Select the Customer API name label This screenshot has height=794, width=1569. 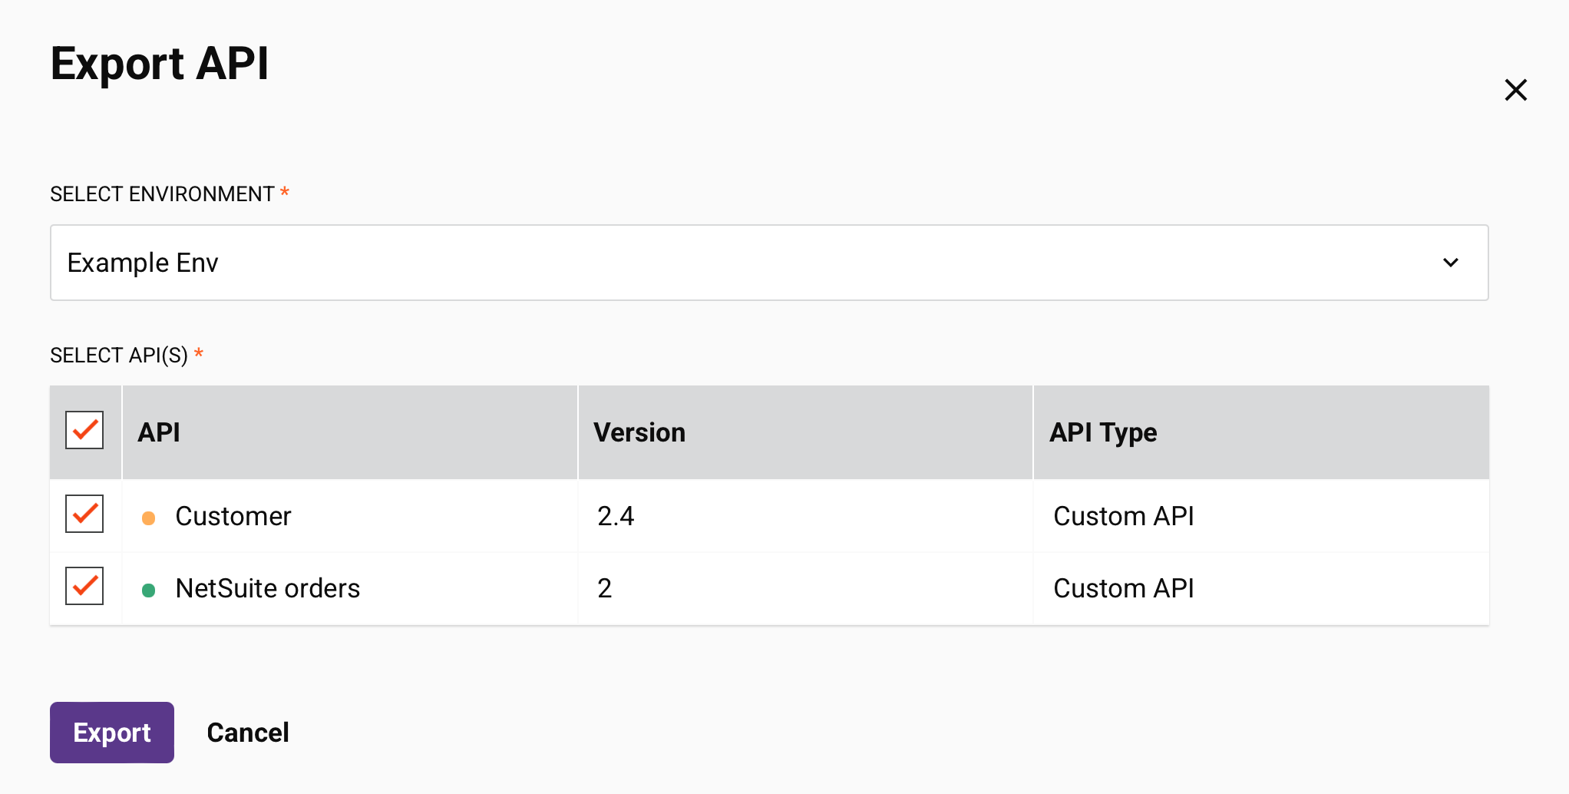click(233, 516)
